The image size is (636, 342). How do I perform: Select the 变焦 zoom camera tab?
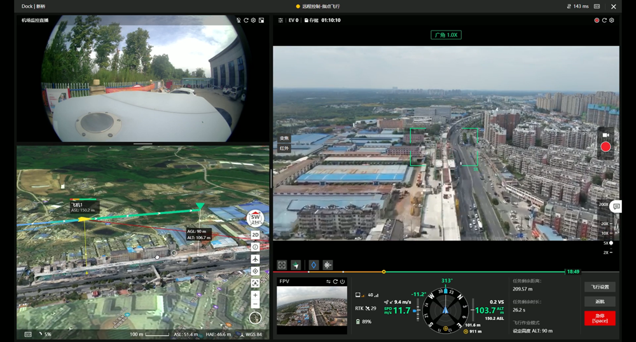click(x=284, y=139)
